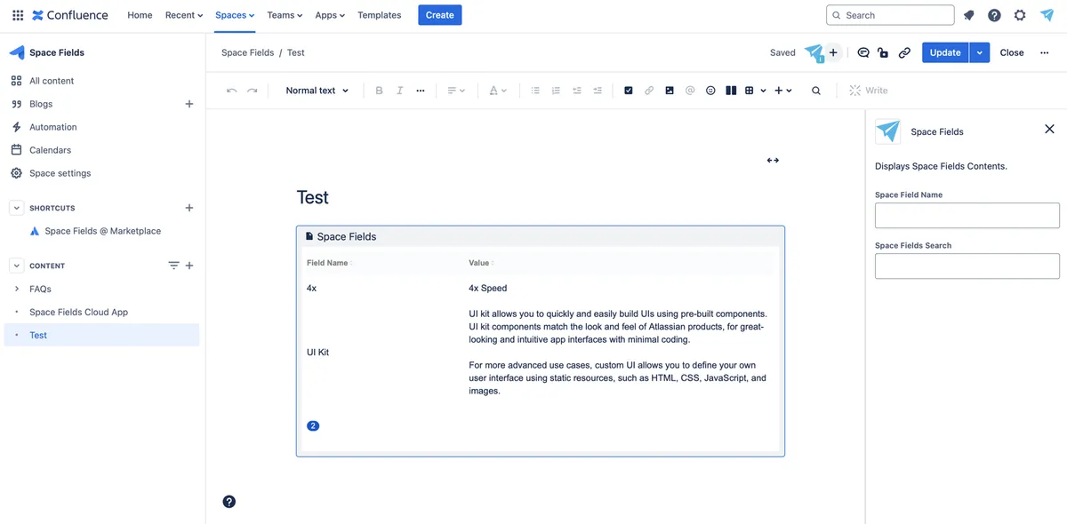
Task: Toggle bold formatting
Action: coord(379,91)
